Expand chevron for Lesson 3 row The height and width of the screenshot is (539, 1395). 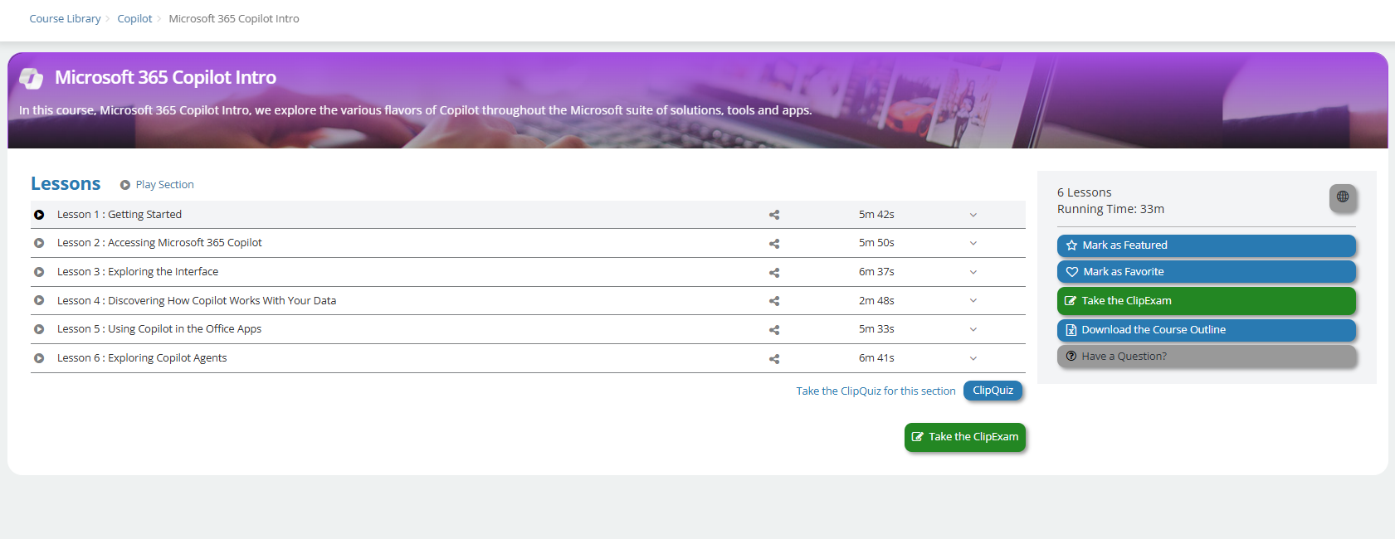pos(973,272)
